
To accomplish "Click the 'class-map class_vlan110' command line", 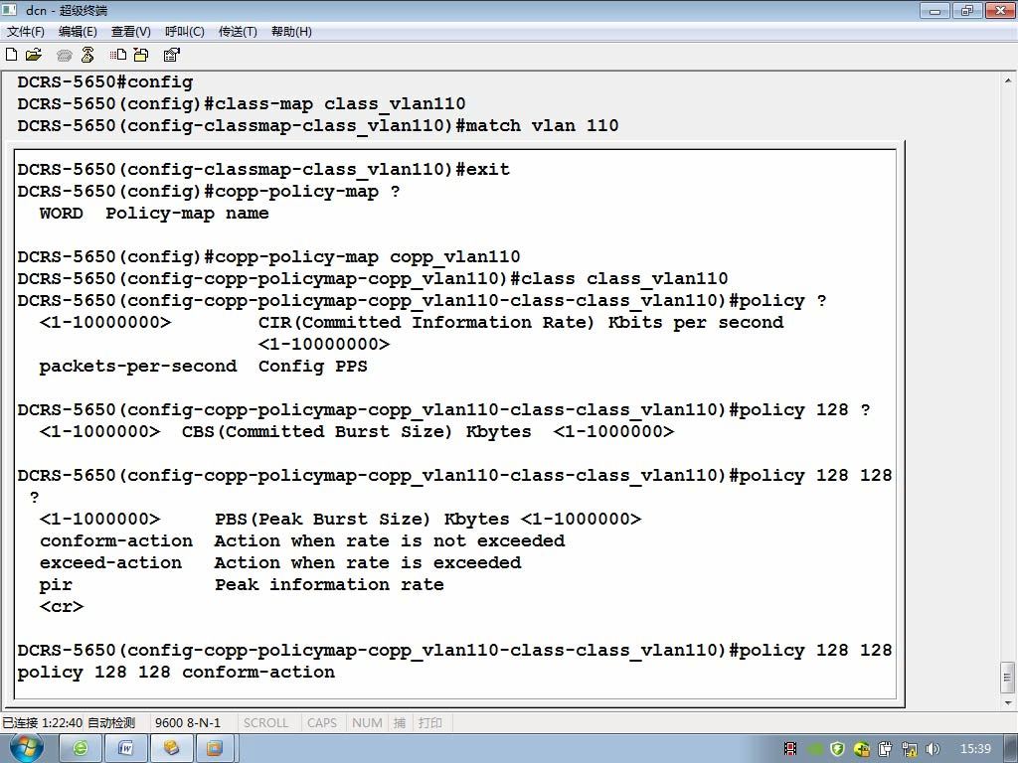I will click(x=241, y=103).
